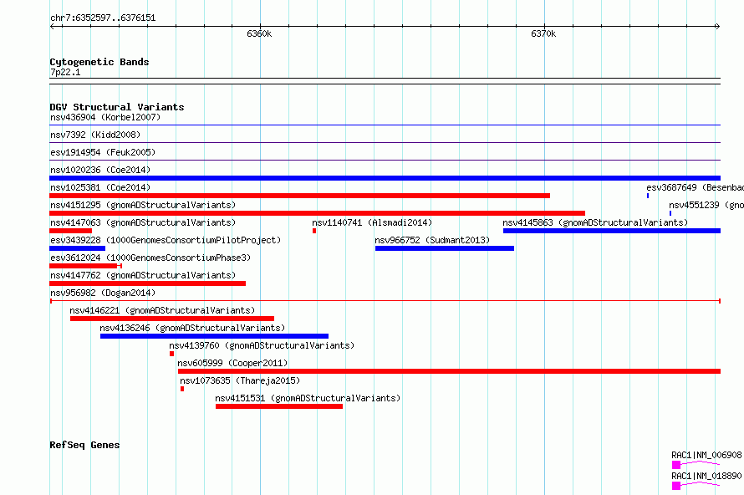This screenshot has height=495, width=744.
Task: Select the blue bar of nsv966752 (Sudmant2013)
Action: point(445,248)
